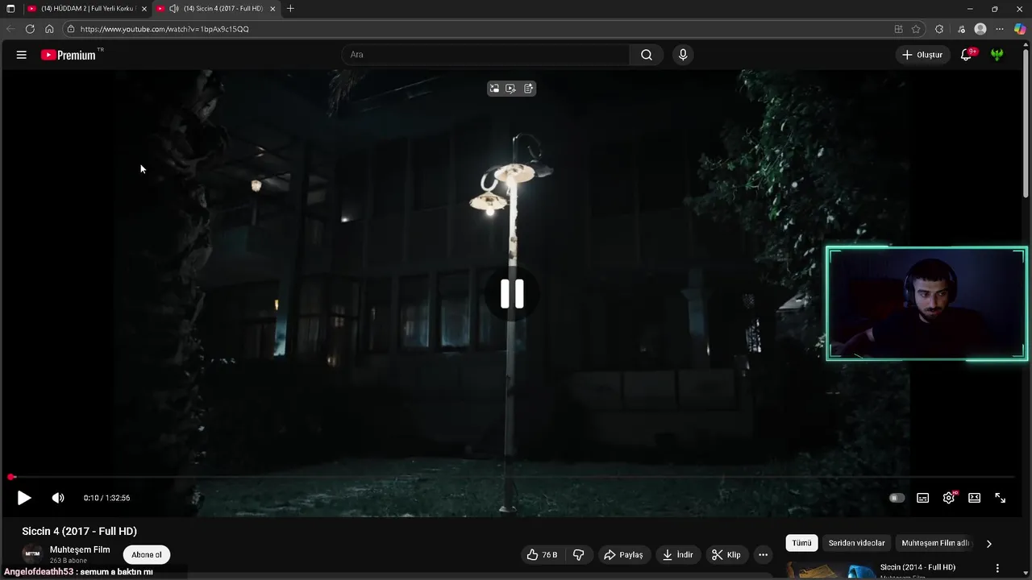
Task: Download the video with İndir
Action: pos(678,555)
